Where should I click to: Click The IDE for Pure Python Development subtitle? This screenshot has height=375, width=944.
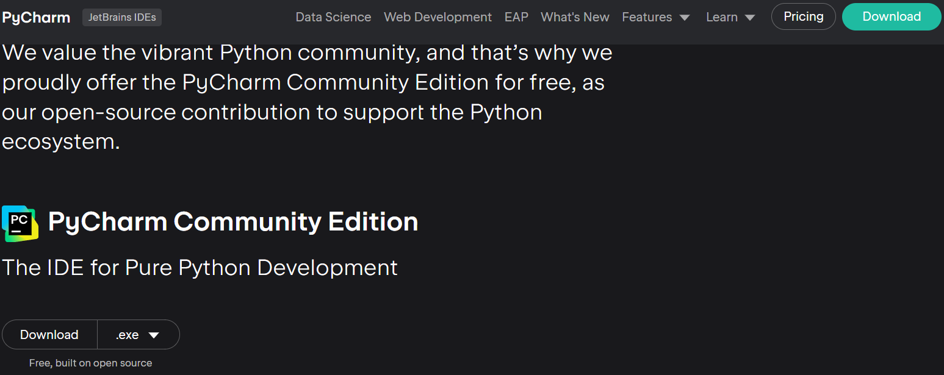tap(200, 268)
